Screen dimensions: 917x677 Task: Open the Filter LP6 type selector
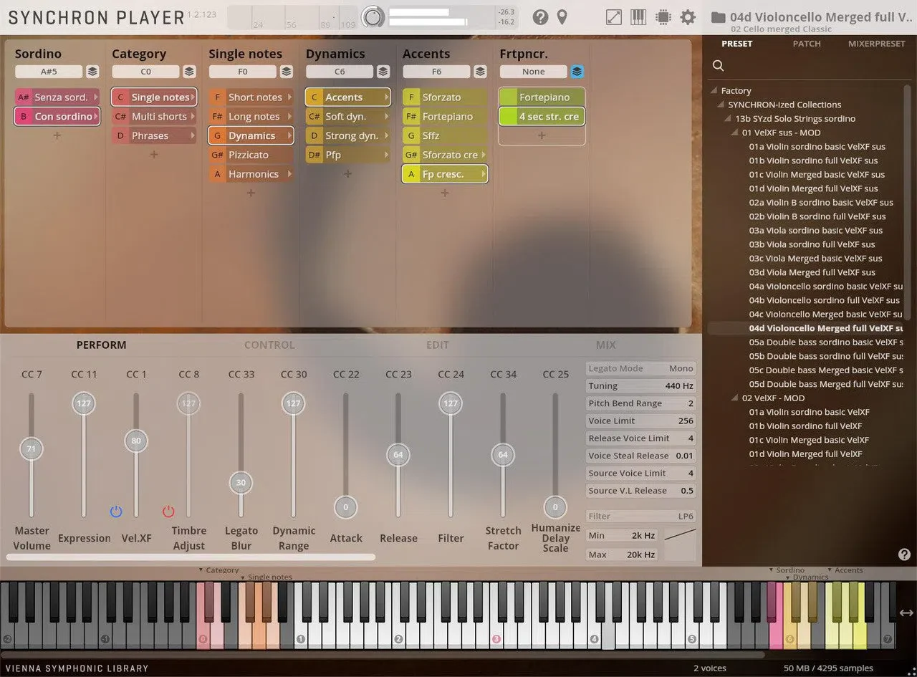coord(640,516)
